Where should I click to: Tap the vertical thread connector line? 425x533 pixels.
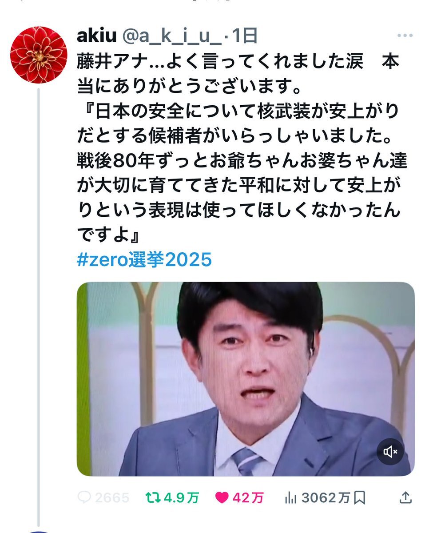39,306
